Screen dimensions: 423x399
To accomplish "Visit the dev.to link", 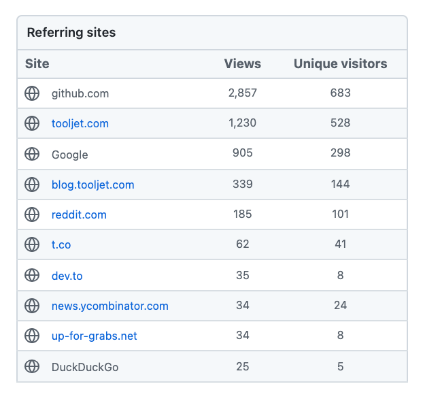I will click(67, 276).
